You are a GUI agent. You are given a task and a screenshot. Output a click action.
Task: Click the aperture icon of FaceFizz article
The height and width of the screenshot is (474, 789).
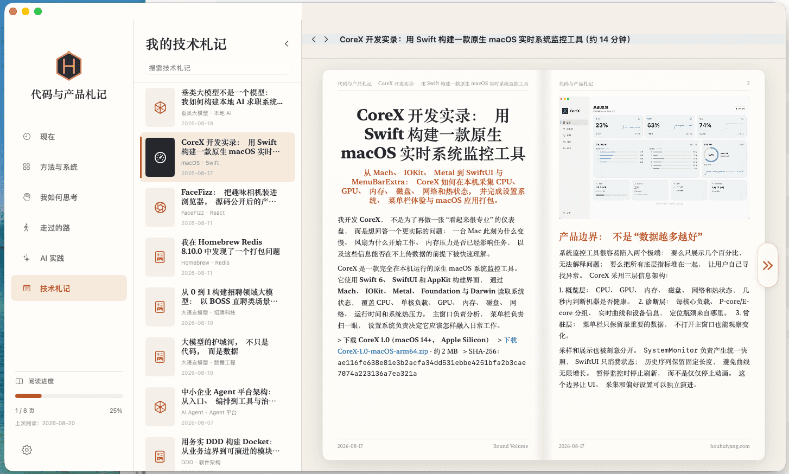coord(160,207)
